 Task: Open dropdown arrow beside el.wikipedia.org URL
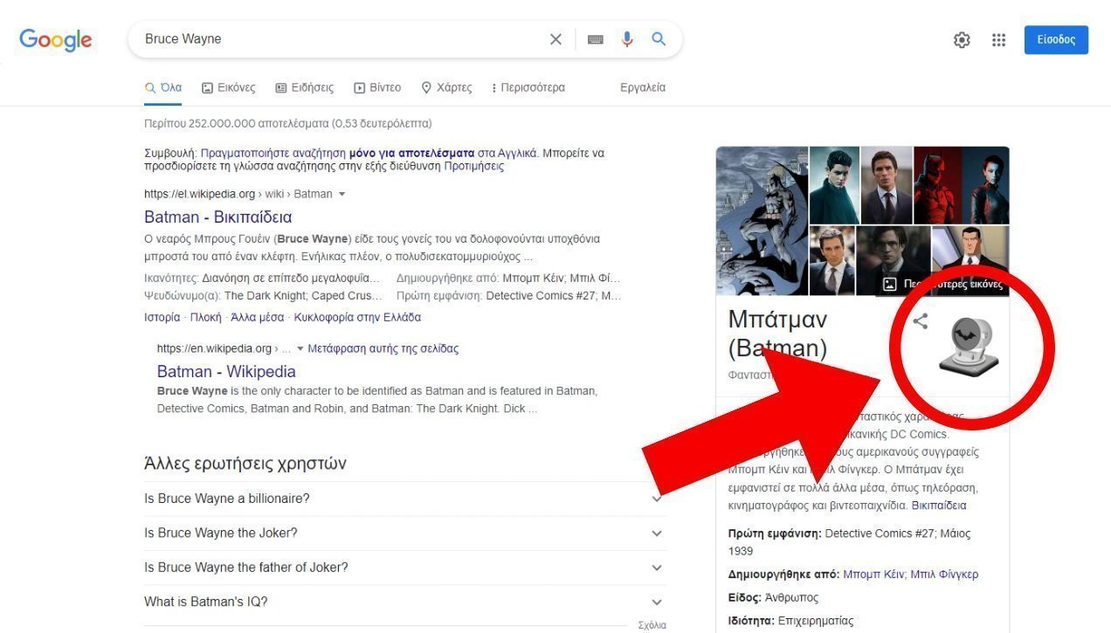[342, 194]
